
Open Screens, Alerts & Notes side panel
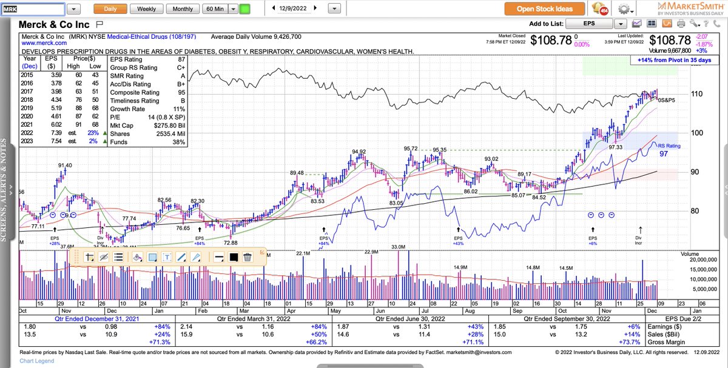click(x=7, y=190)
